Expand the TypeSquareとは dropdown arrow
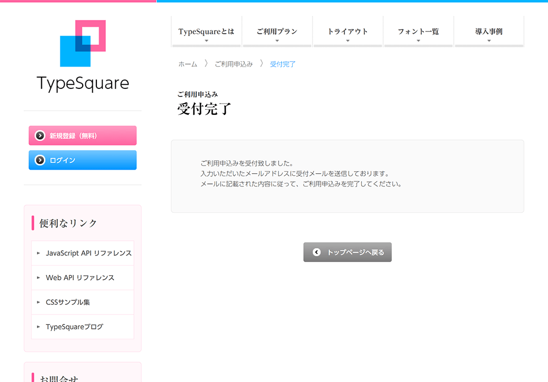Screen dimensions: 548x382 pyautogui.click(x=207, y=41)
